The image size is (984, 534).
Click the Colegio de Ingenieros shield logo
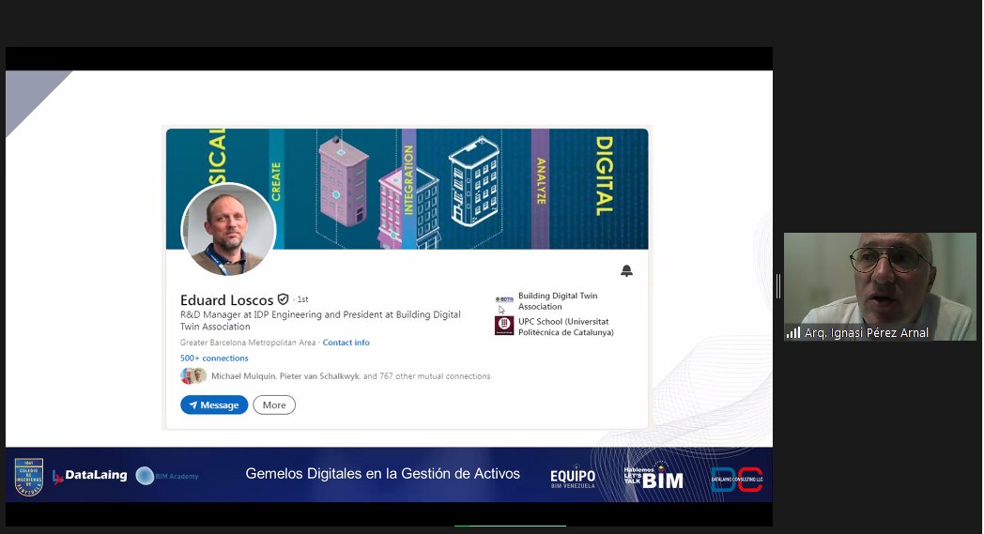point(29,477)
